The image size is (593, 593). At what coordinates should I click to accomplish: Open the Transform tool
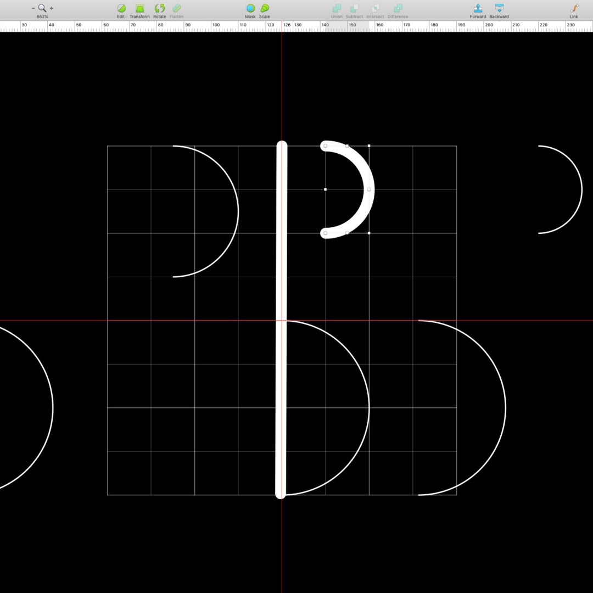[139, 8]
